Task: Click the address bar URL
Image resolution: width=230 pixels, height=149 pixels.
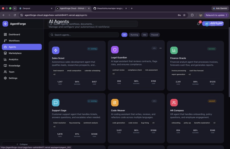Action: 56,15
